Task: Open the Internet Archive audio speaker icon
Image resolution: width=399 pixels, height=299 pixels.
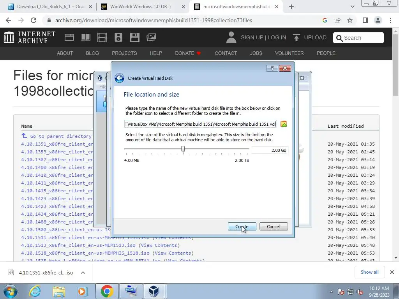Action: [x=118, y=38]
